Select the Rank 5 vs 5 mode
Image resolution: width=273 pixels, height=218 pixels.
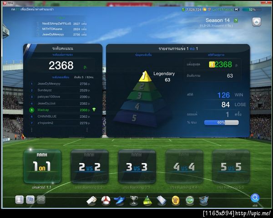(231, 166)
